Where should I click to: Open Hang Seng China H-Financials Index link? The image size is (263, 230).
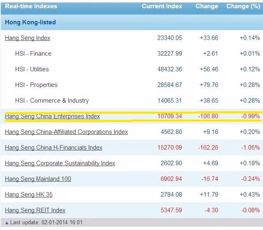click(54, 148)
